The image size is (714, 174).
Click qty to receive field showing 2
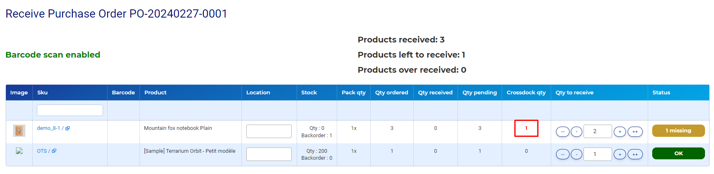pos(597,131)
